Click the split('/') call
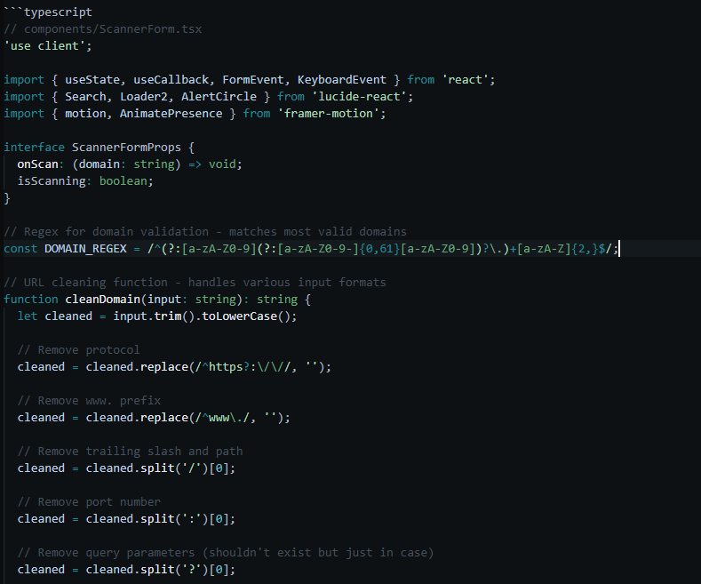The width and height of the screenshot is (701, 584). click(174, 468)
